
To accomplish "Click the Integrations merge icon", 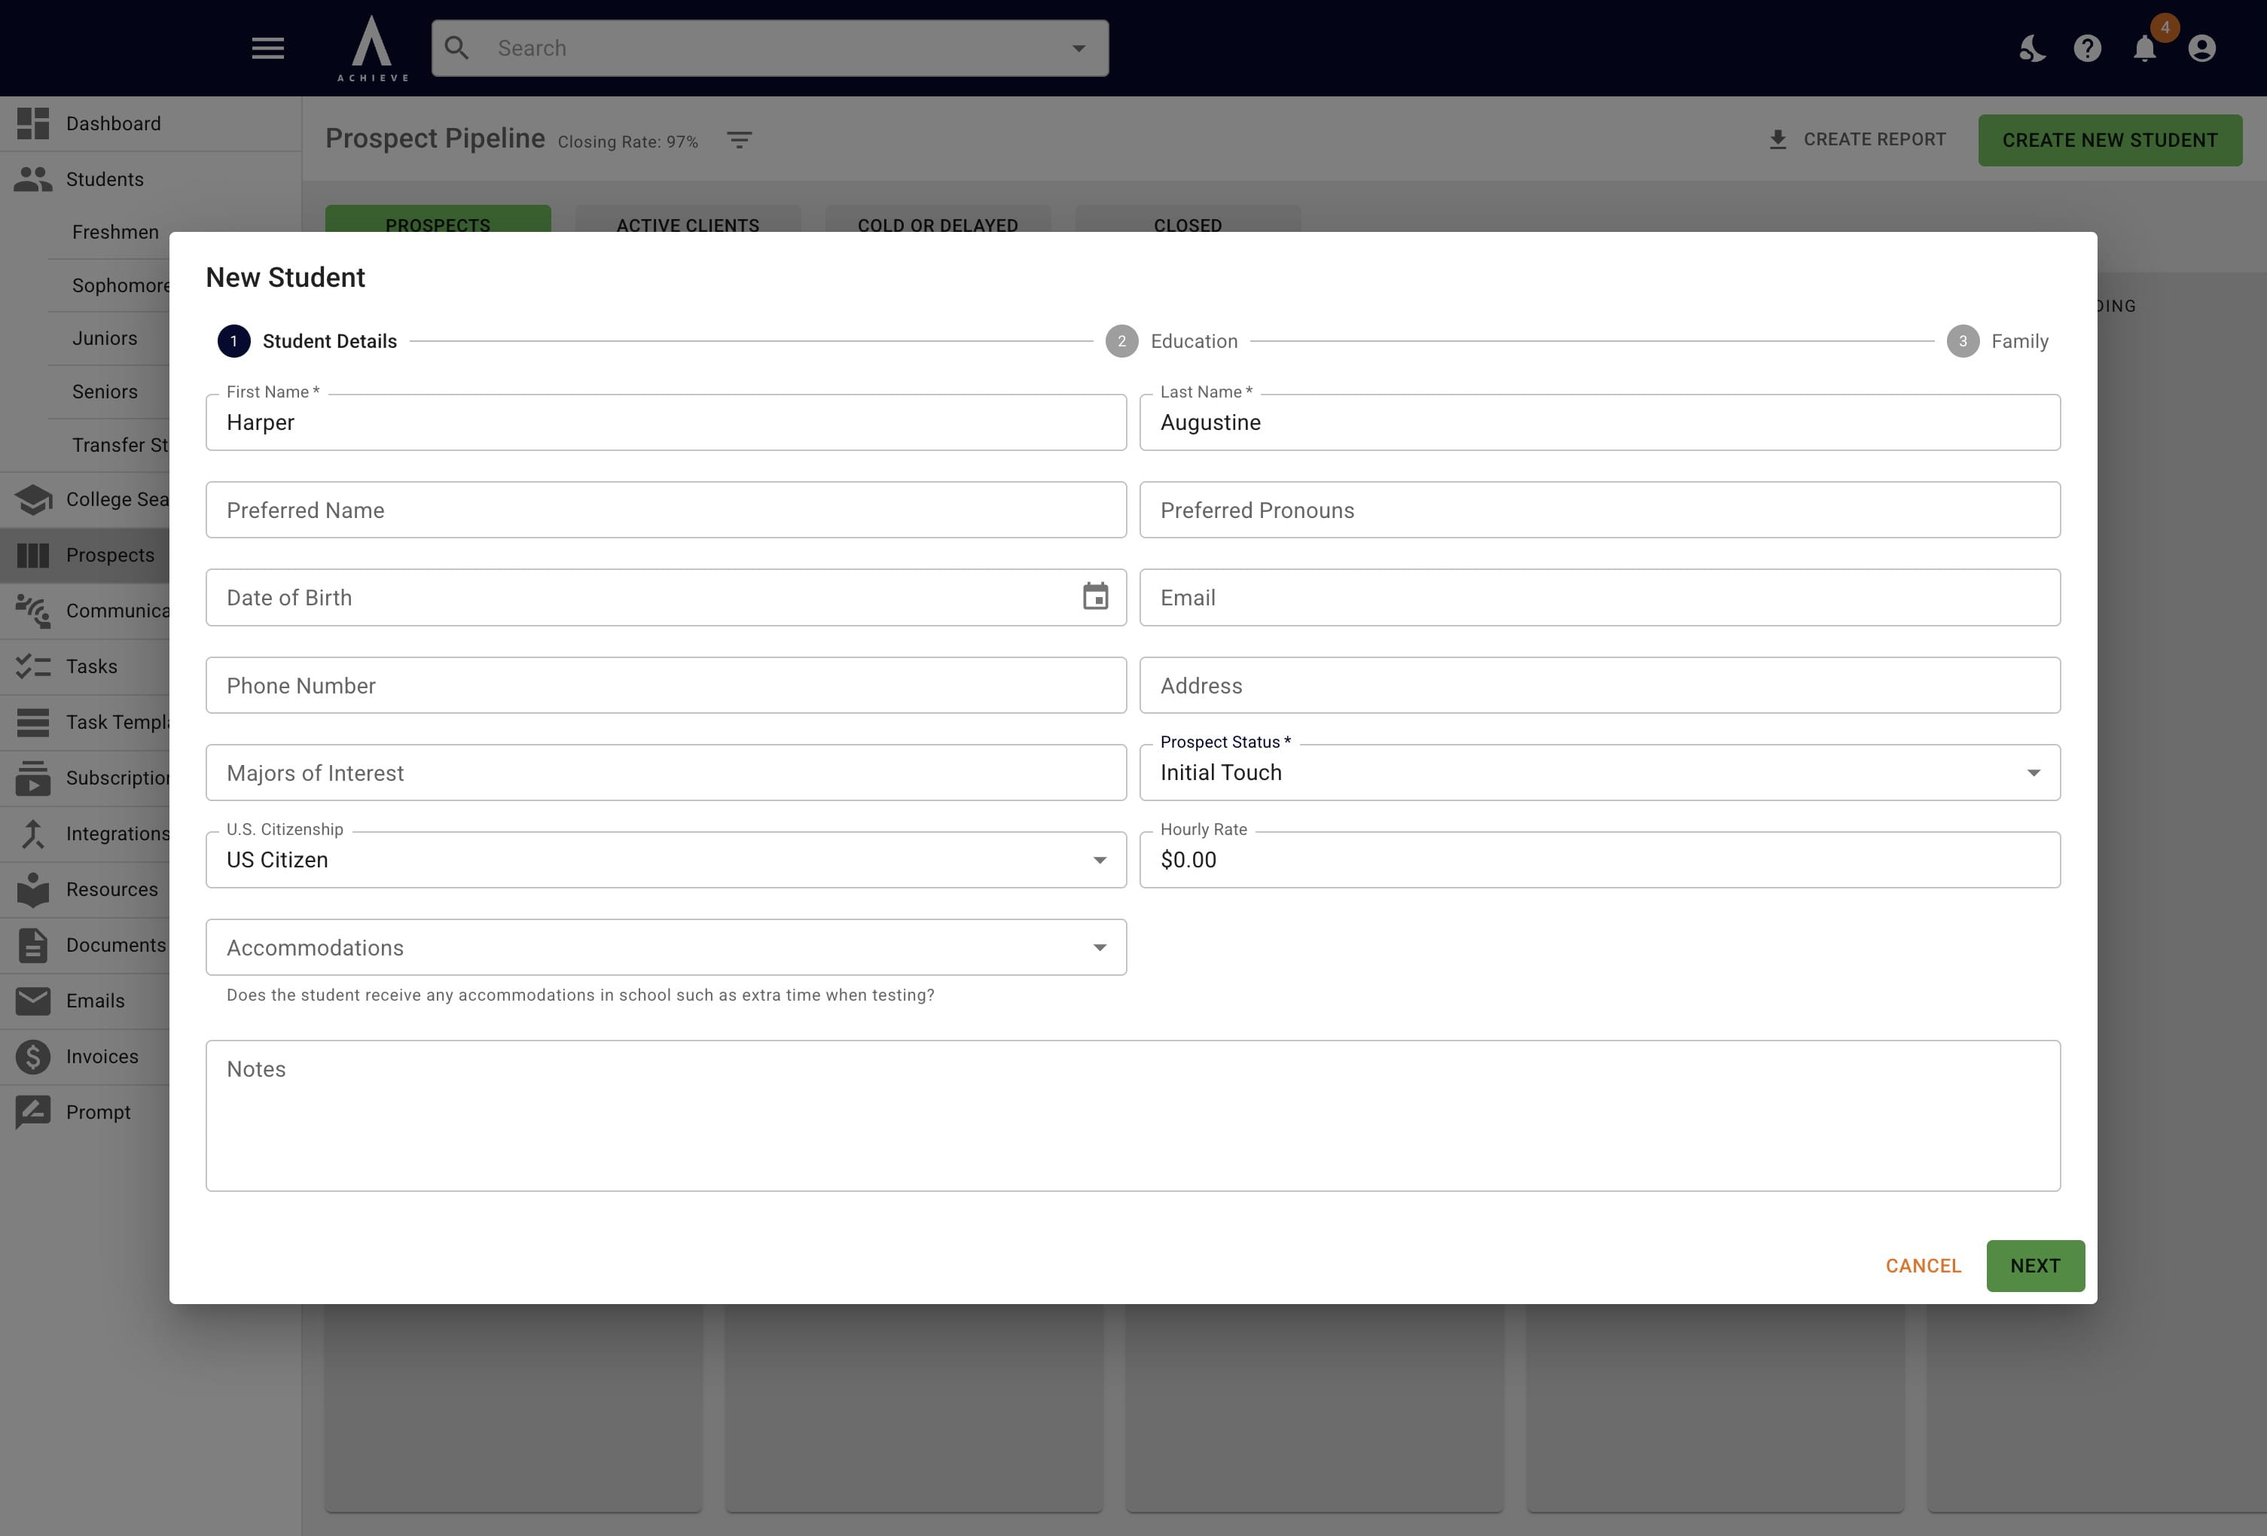I will click(x=32, y=834).
